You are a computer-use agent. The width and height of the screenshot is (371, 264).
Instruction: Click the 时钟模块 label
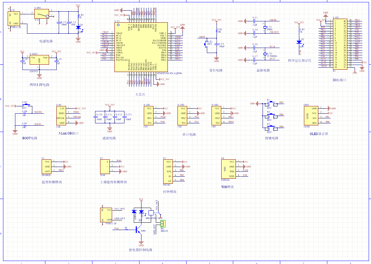pyautogui.click(x=169, y=192)
